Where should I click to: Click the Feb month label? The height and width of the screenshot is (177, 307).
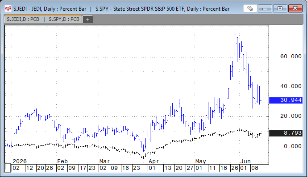tap(62, 161)
